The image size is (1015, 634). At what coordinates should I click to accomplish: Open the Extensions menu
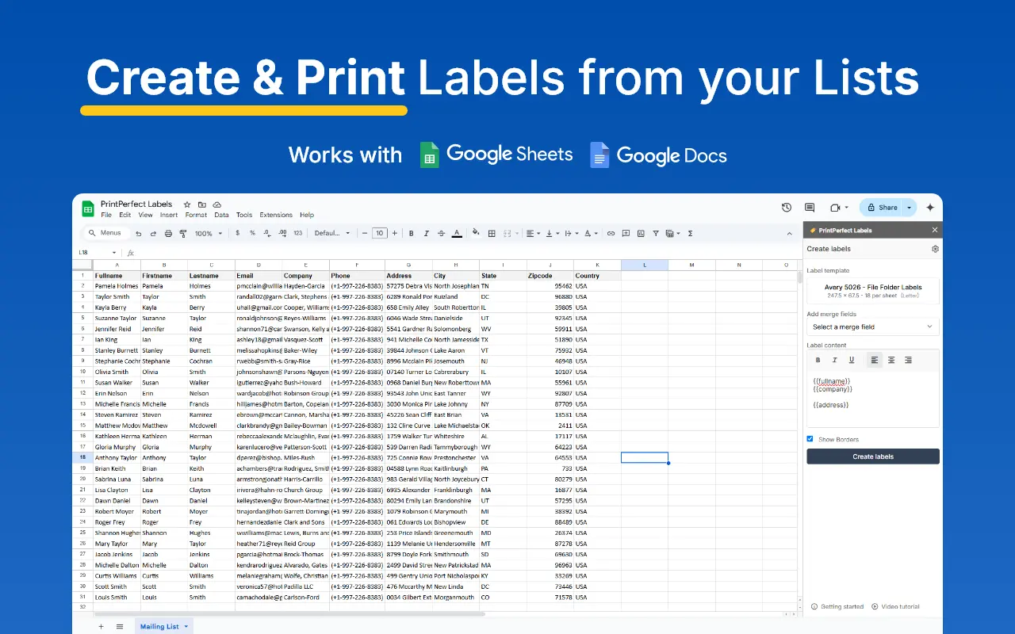coord(276,215)
